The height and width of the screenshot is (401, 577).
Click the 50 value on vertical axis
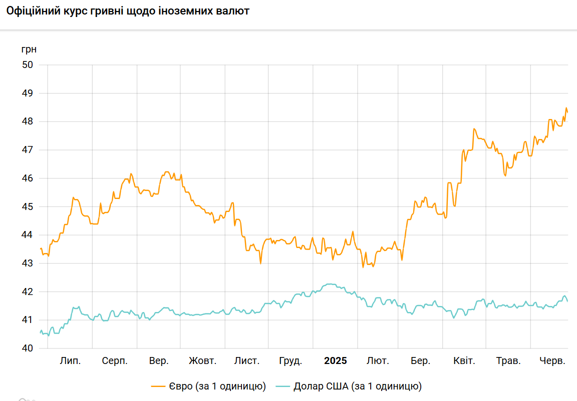(x=28, y=65)
